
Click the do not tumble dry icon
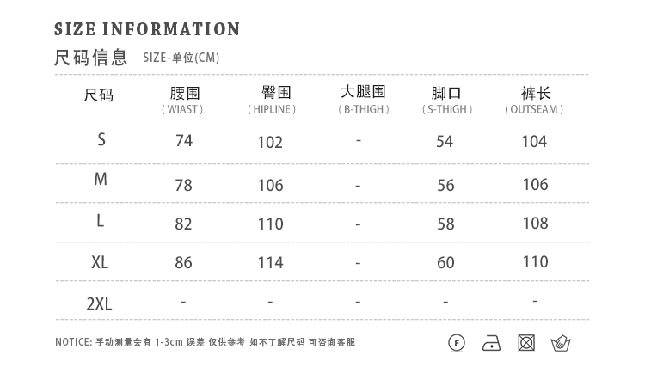pos(526,344)
